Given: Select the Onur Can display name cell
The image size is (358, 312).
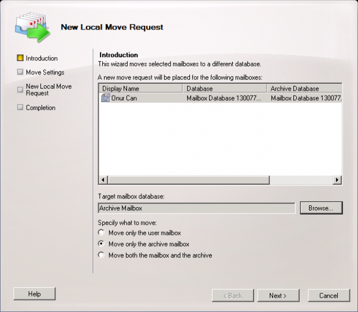Looking at the screenshot, I should [124, 98].
